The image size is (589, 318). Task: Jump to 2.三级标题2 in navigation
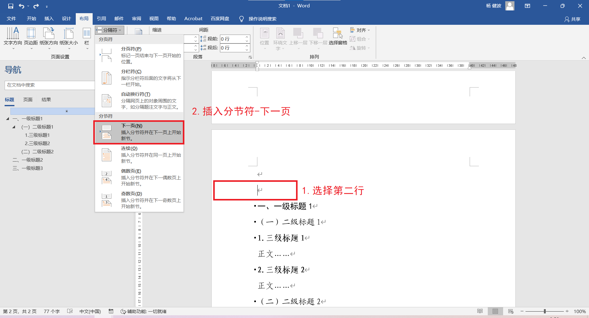point(37,143)
